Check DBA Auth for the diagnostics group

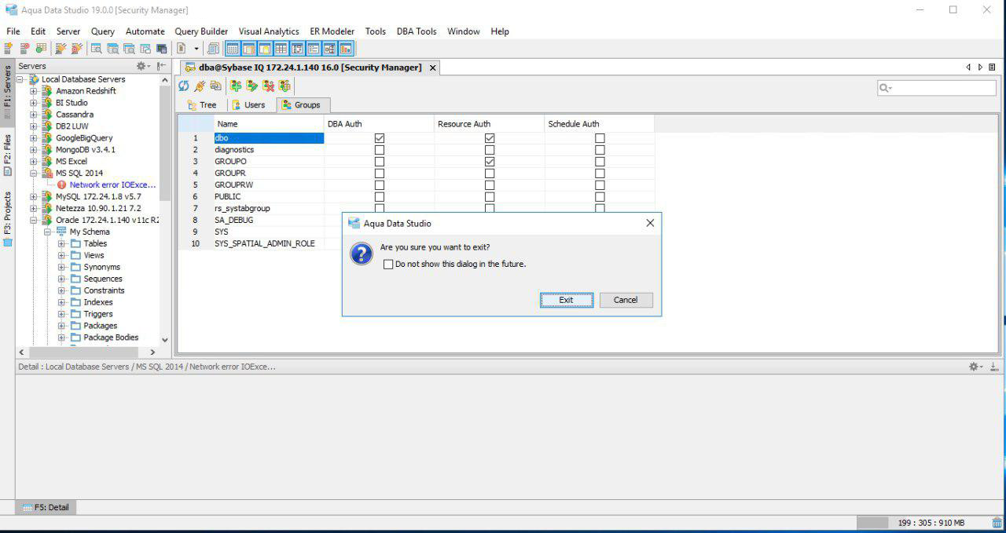click(x=380, y=150)
